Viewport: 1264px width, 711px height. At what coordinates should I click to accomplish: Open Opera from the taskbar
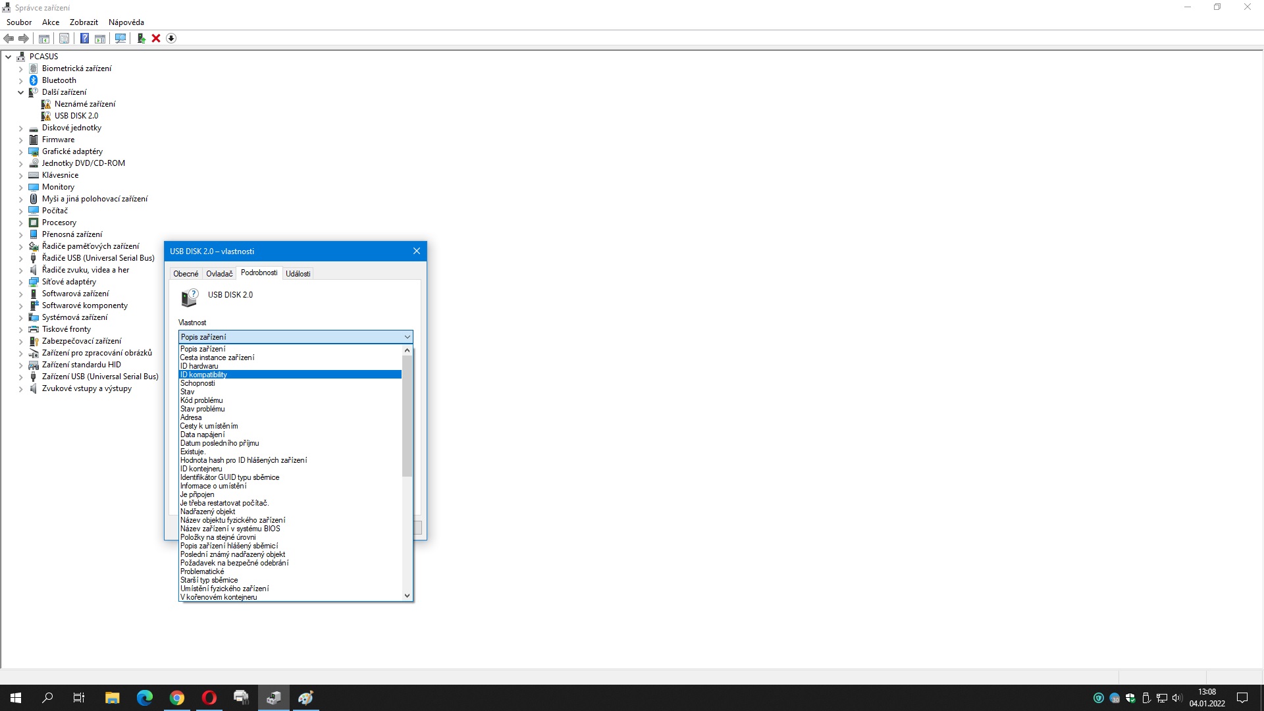[209, 698]
